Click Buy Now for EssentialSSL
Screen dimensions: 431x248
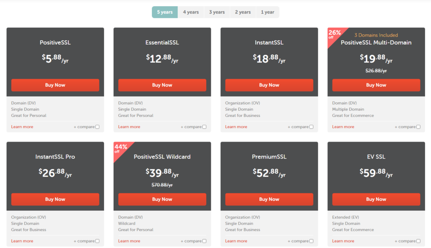pyautogui.click(x=162, y=85)
